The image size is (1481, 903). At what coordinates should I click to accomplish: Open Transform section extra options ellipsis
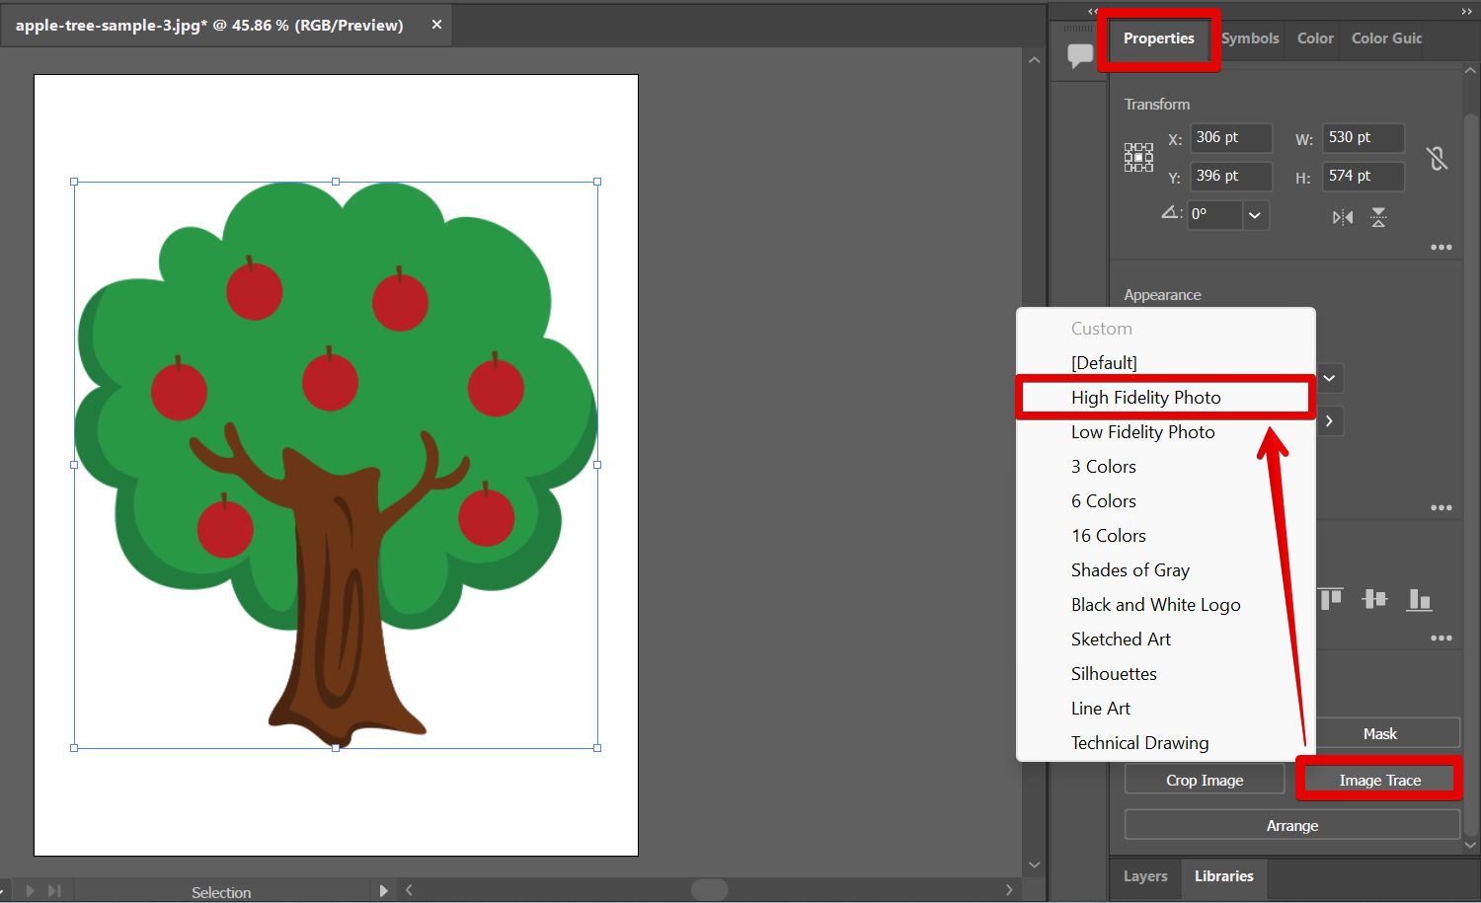click(1441, 247)
